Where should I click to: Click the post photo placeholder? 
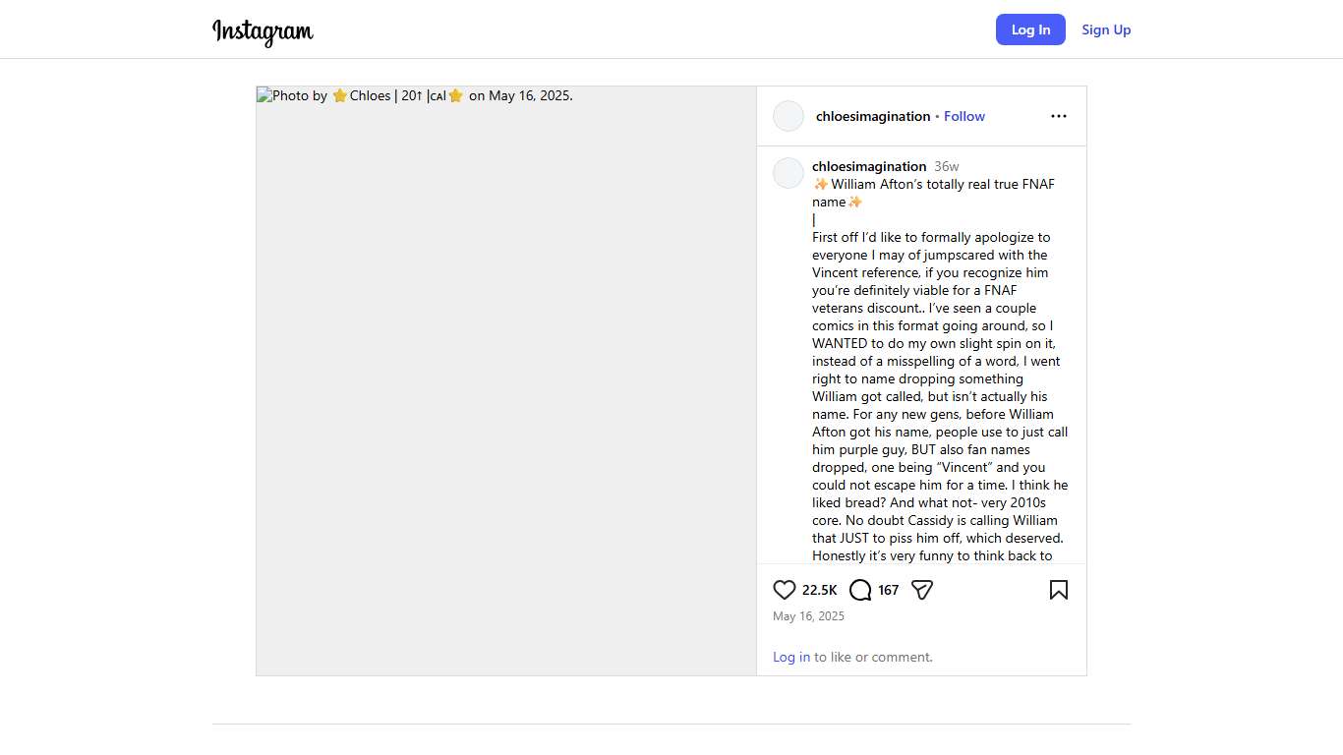[506, 393]
